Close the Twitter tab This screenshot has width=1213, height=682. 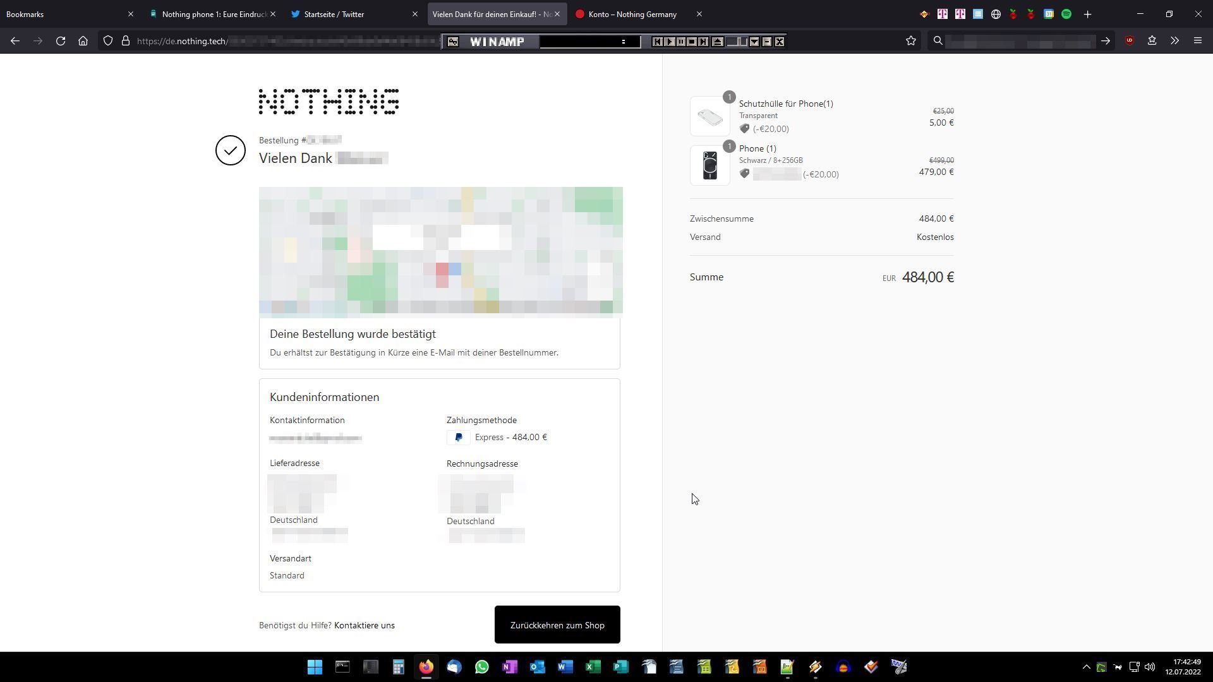coord(415,14)
